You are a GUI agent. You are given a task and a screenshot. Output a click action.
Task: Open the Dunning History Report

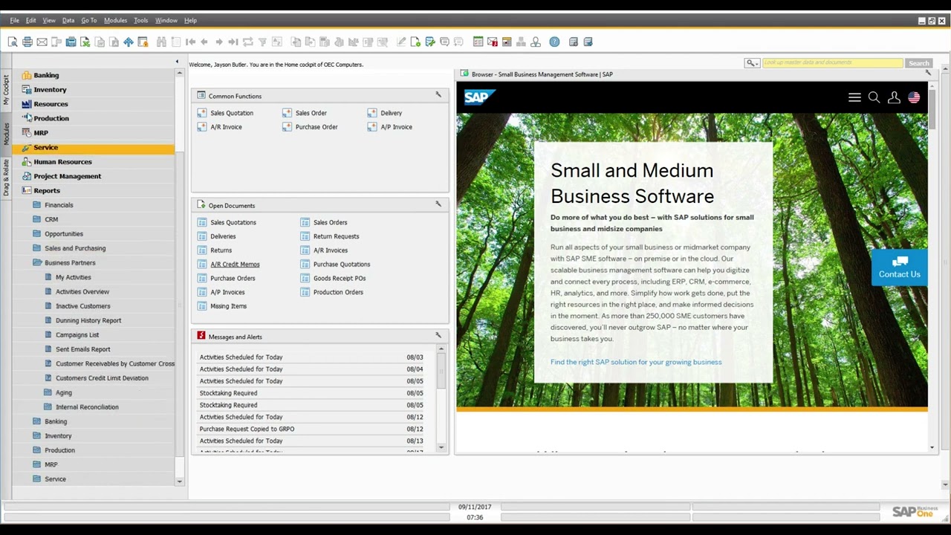click(x=88, y=320)
